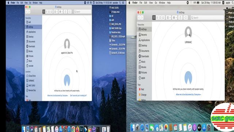Open Google Chrome in the left Dock
This screenshot has width=234, height=132.
(73, 129)
